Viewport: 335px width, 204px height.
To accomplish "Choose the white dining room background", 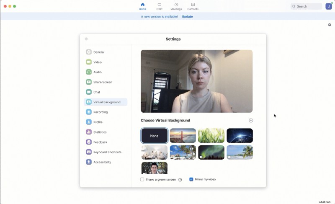I will [x=155, y=152].
